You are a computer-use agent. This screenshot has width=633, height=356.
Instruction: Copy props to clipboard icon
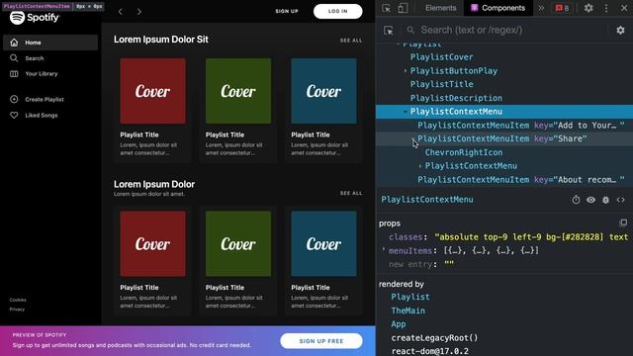pos(623,222)
